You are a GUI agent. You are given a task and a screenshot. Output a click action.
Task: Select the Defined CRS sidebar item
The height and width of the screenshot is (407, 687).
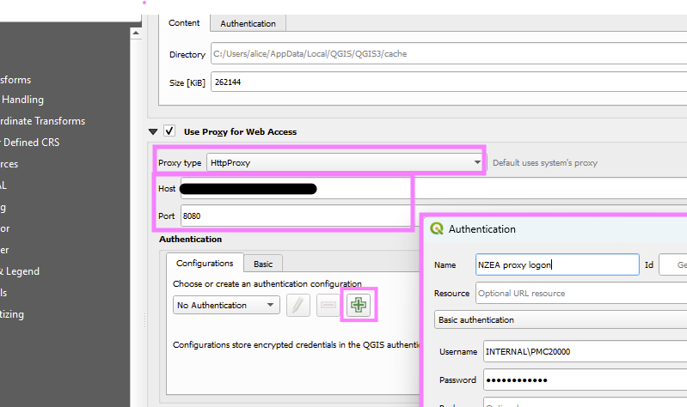pos(31,143)
